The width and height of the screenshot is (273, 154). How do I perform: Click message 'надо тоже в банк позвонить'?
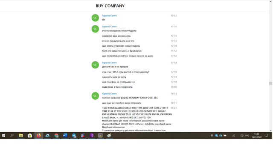tap(117, 87)
